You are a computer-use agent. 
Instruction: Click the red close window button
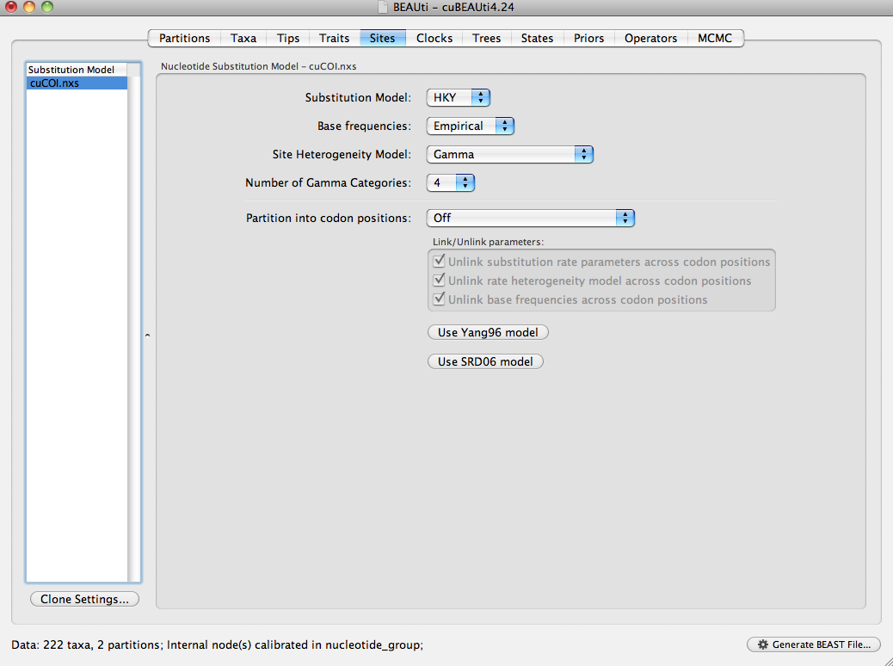(x=11, y=7)
